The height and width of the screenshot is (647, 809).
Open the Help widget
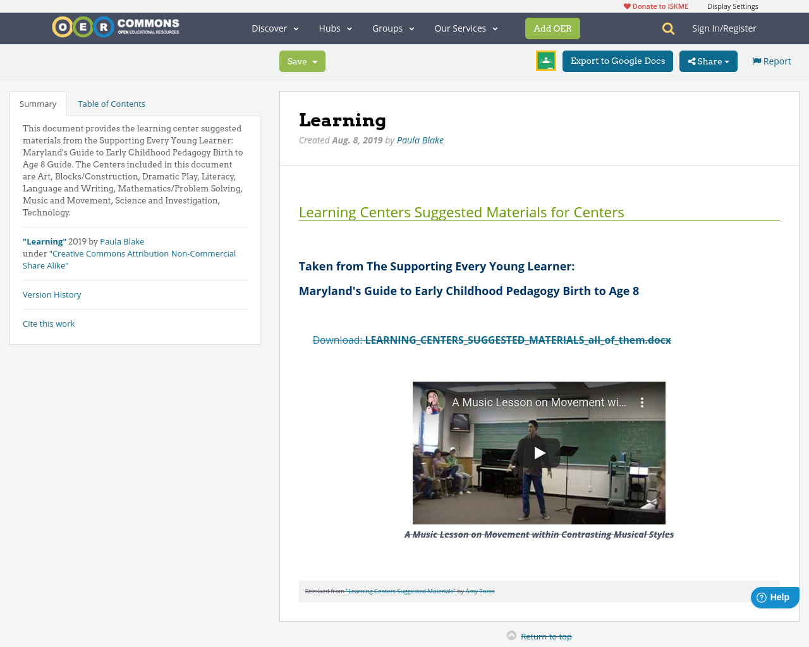click(774, 596)
